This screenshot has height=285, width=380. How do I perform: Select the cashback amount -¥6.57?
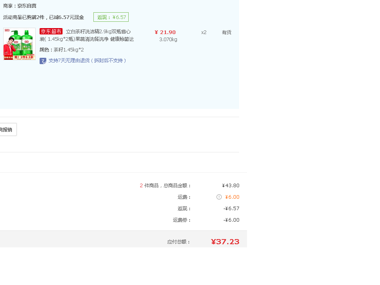(232, 209)
